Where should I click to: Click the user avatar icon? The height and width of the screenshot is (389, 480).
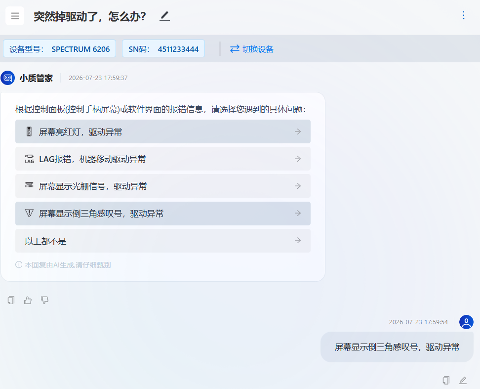[466, 322]
